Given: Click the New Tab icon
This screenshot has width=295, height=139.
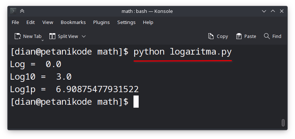Looking at the screenshot, I should [x=18, y=36].
